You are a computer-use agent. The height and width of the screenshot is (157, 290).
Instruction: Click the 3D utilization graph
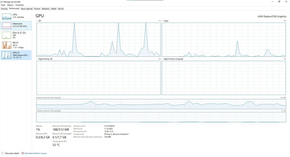coord(99,39)
